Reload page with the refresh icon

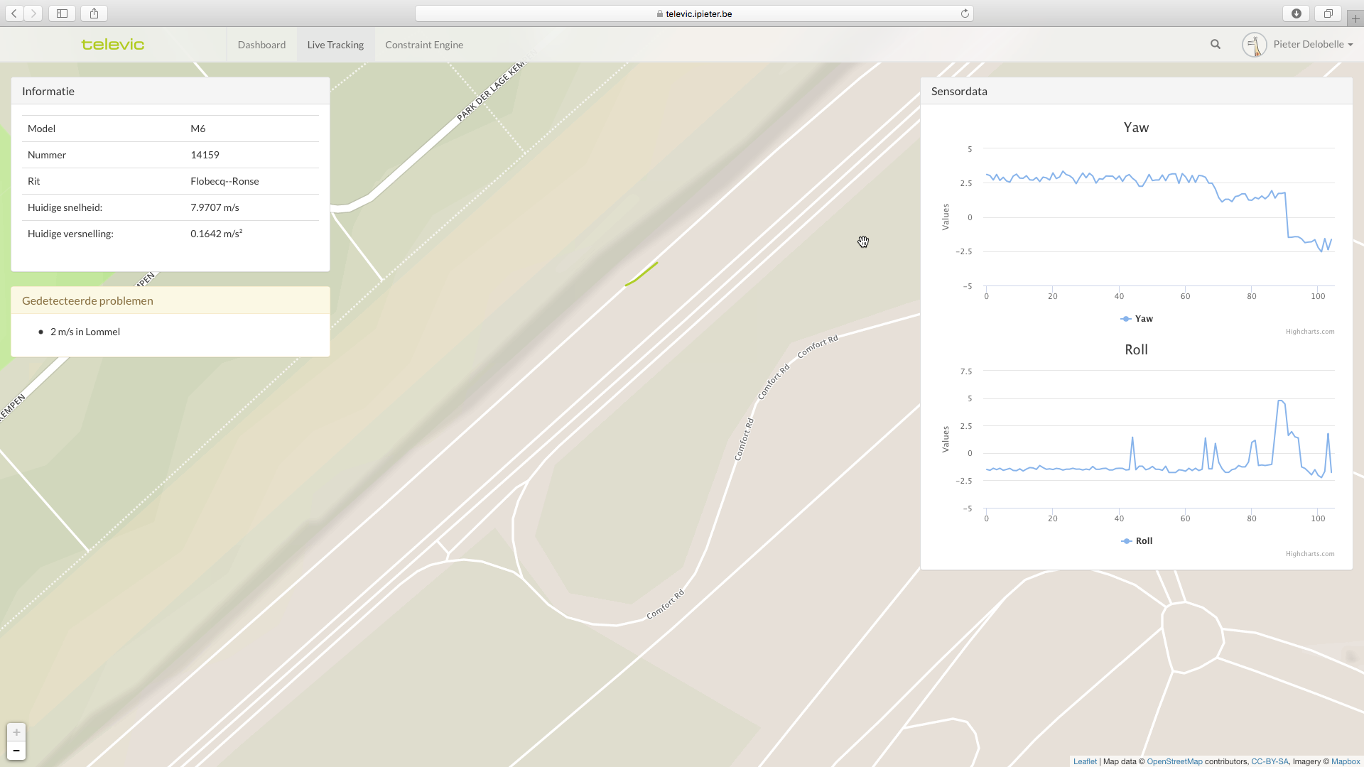click(965, 13)
